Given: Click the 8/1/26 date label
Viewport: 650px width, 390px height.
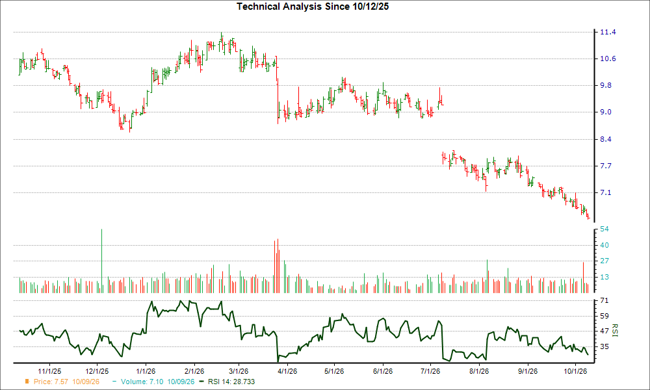Looking at the screenshot, I should [479, 371].
